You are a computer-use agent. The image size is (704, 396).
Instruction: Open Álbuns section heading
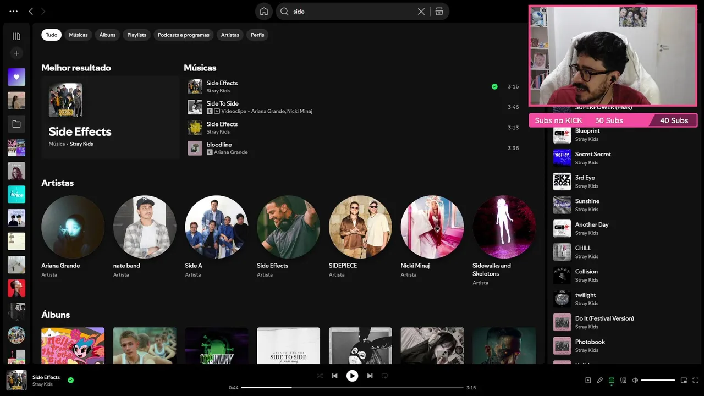56,315
